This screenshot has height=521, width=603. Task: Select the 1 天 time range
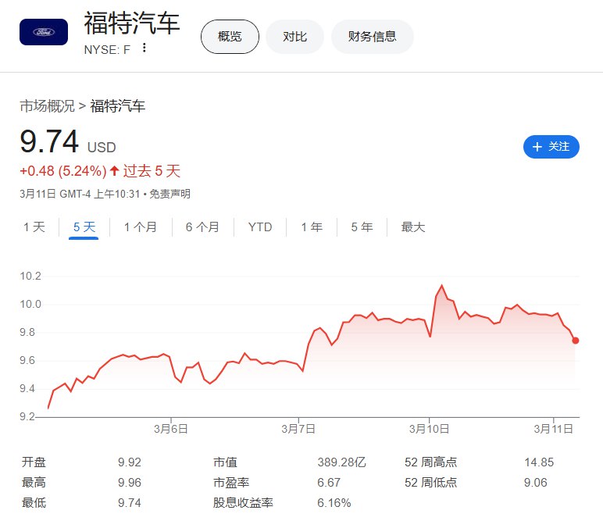pos(34,227)
